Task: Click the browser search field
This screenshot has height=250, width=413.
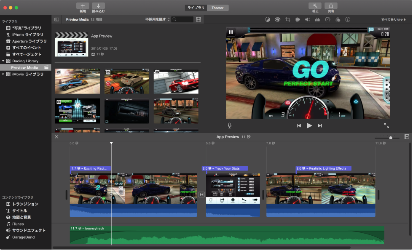Action: (x=182, y=19)
